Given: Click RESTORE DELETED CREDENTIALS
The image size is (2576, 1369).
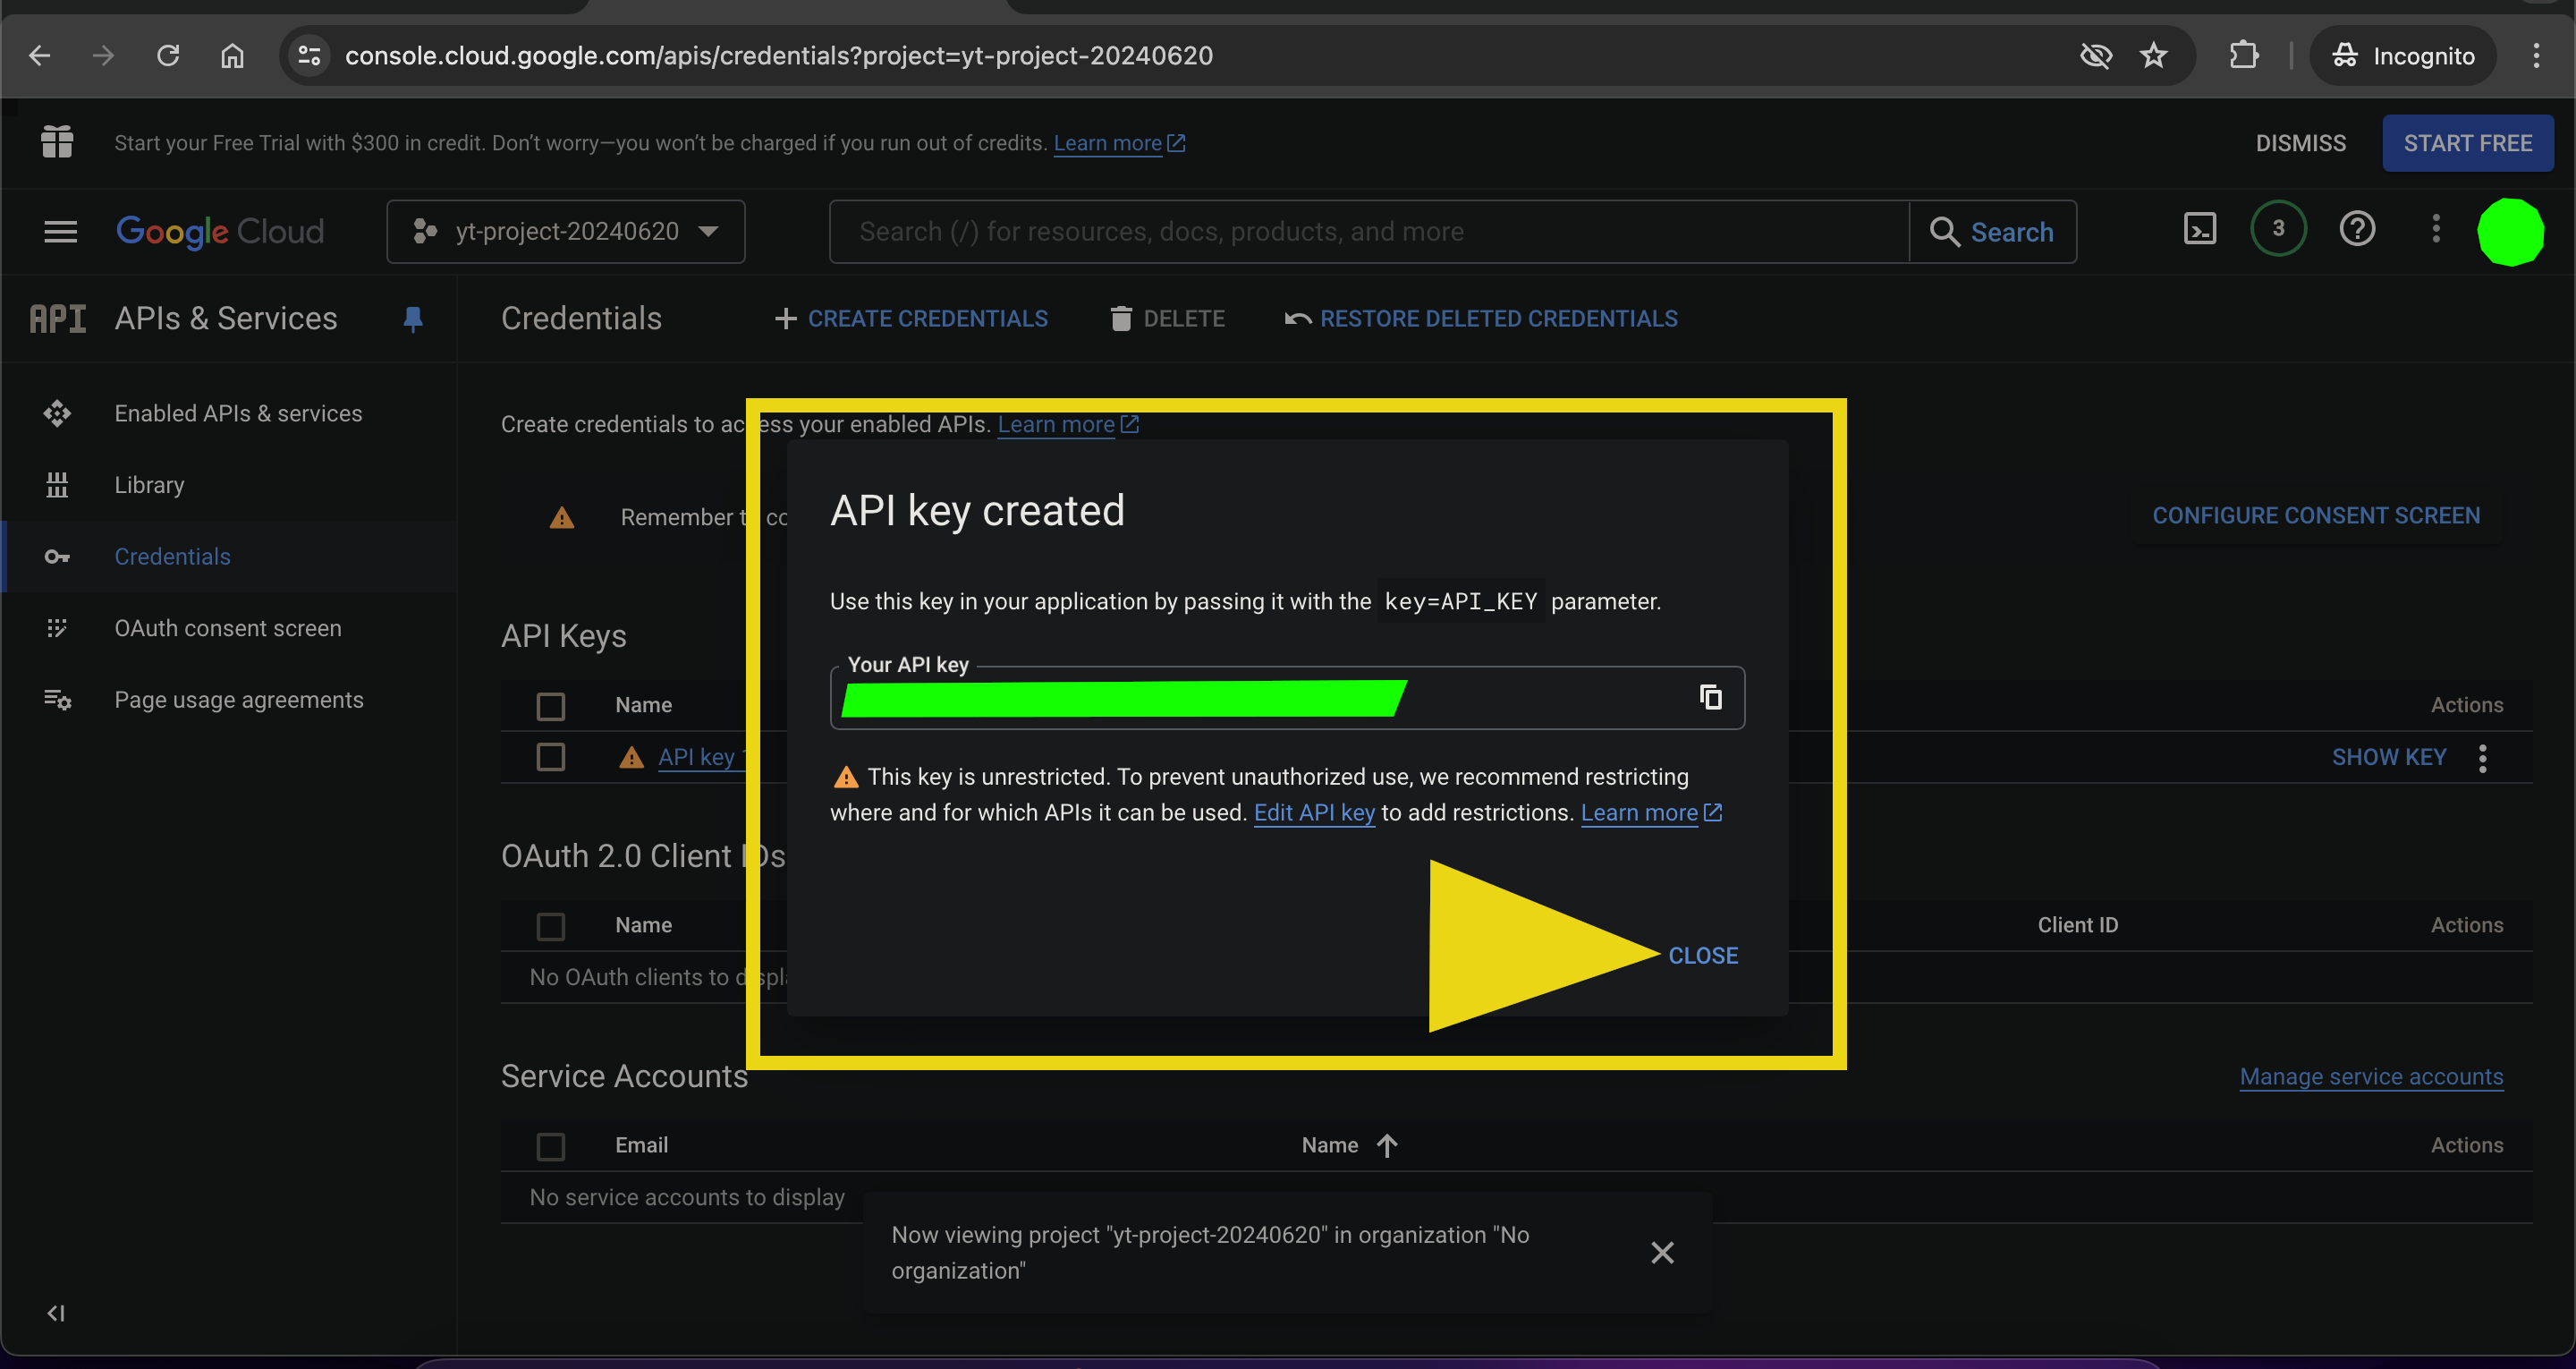Looking at the screenshot, I should click(x=1481, y=319).
